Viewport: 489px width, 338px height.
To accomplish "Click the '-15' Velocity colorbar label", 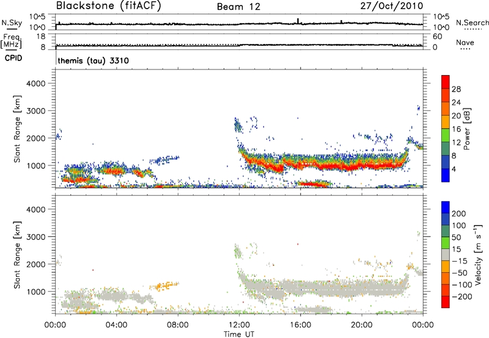I will (460, 261).
